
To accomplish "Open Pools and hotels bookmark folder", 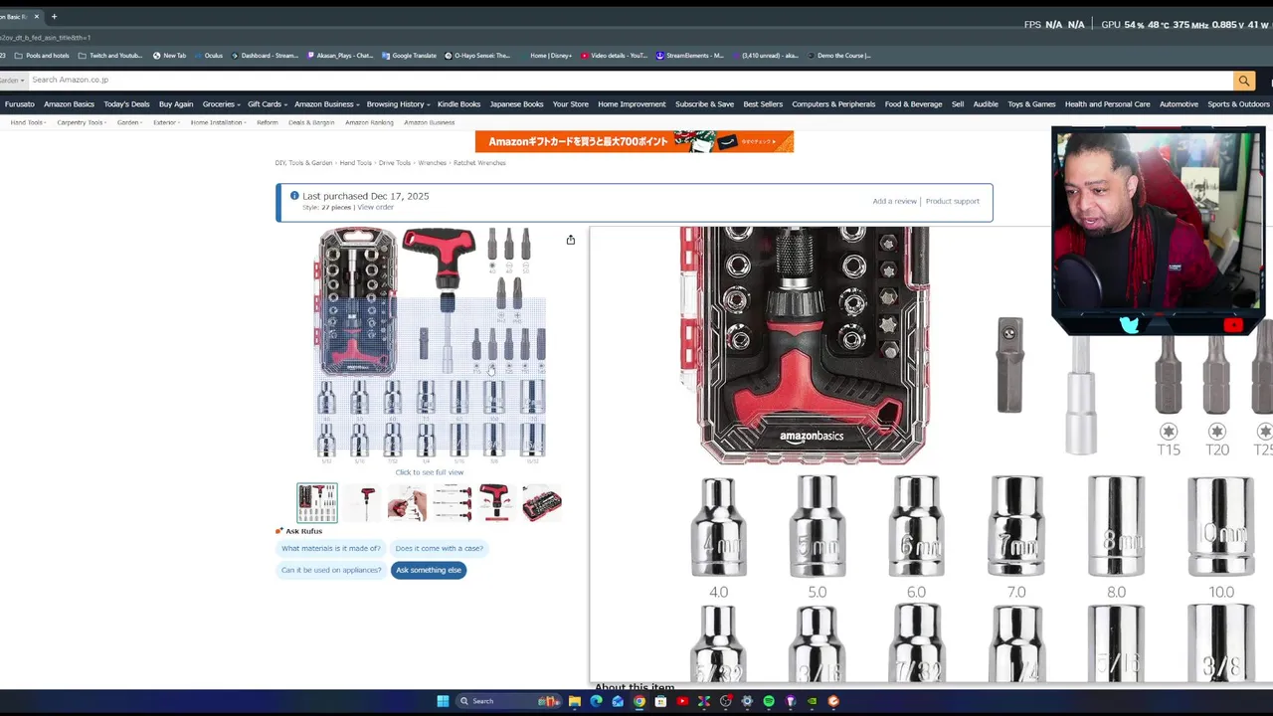I will [x=42, y=56].
